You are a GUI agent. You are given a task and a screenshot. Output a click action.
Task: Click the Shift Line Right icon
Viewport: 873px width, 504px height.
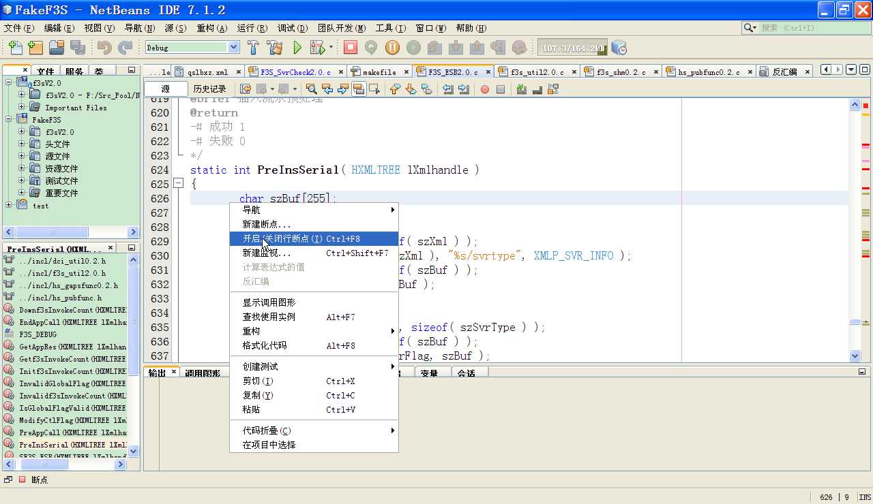pyautogui.click(x=464, y=89)
